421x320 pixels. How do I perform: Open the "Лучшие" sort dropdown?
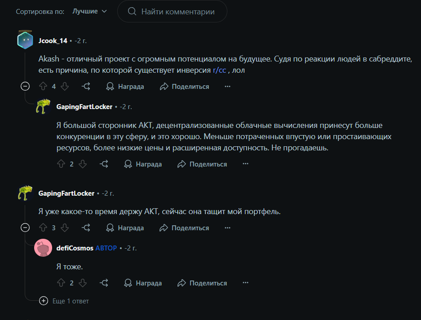[90, 12]
